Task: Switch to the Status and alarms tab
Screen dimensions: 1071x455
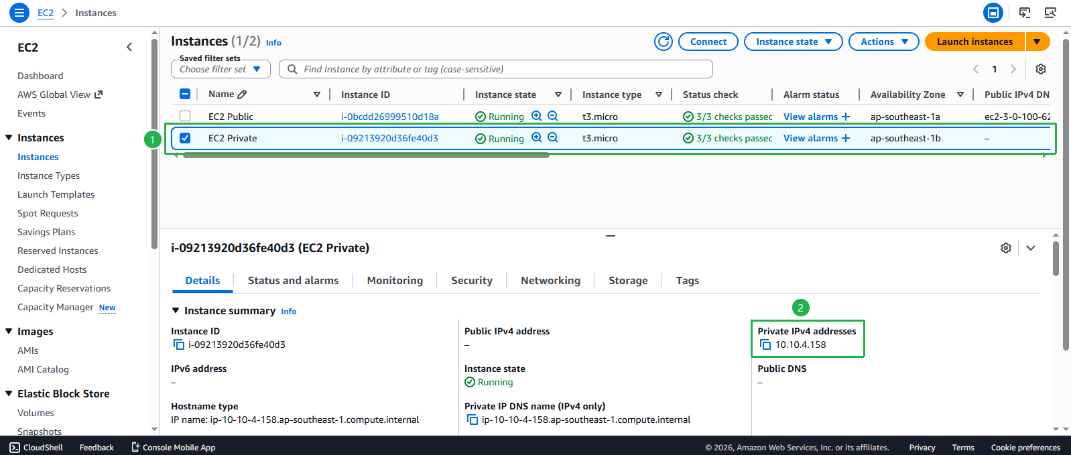Action: click(x=293, y=281)
